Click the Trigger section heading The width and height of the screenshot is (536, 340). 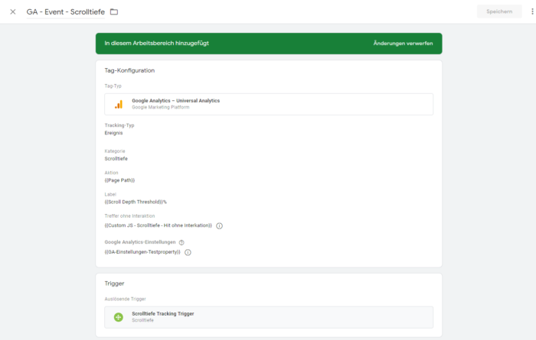pyautogui.click(x=115, y=283)
